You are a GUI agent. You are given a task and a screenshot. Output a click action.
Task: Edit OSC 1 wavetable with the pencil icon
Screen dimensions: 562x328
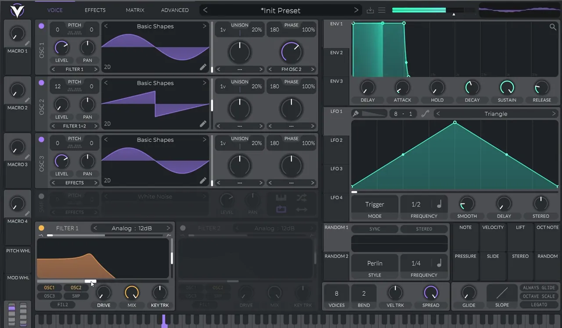tap(203, 67)
